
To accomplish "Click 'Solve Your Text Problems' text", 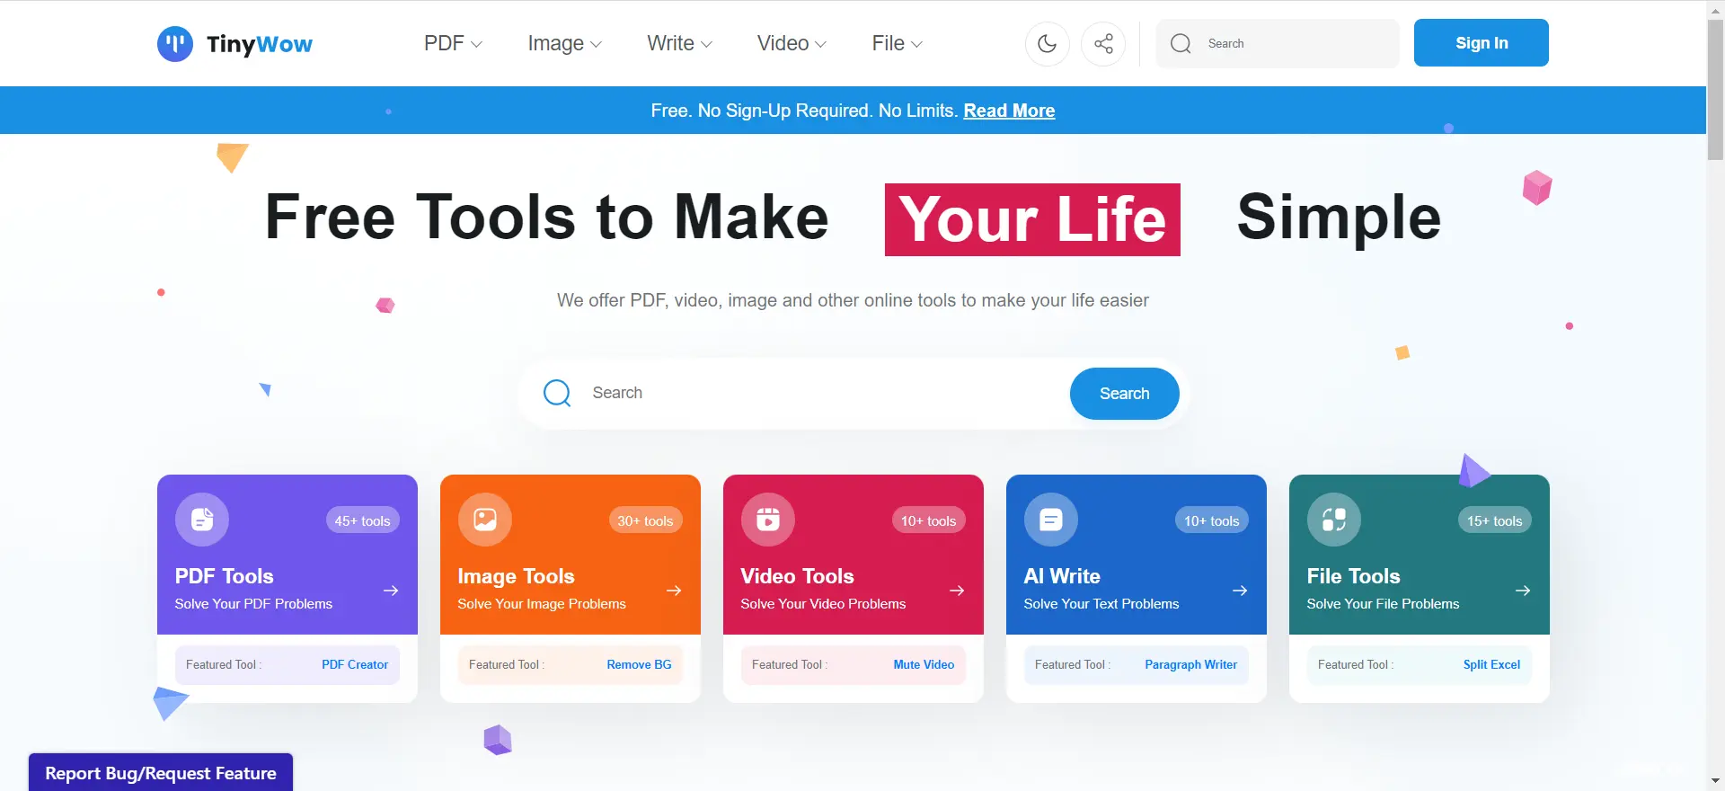I will tap(1101, 604).
